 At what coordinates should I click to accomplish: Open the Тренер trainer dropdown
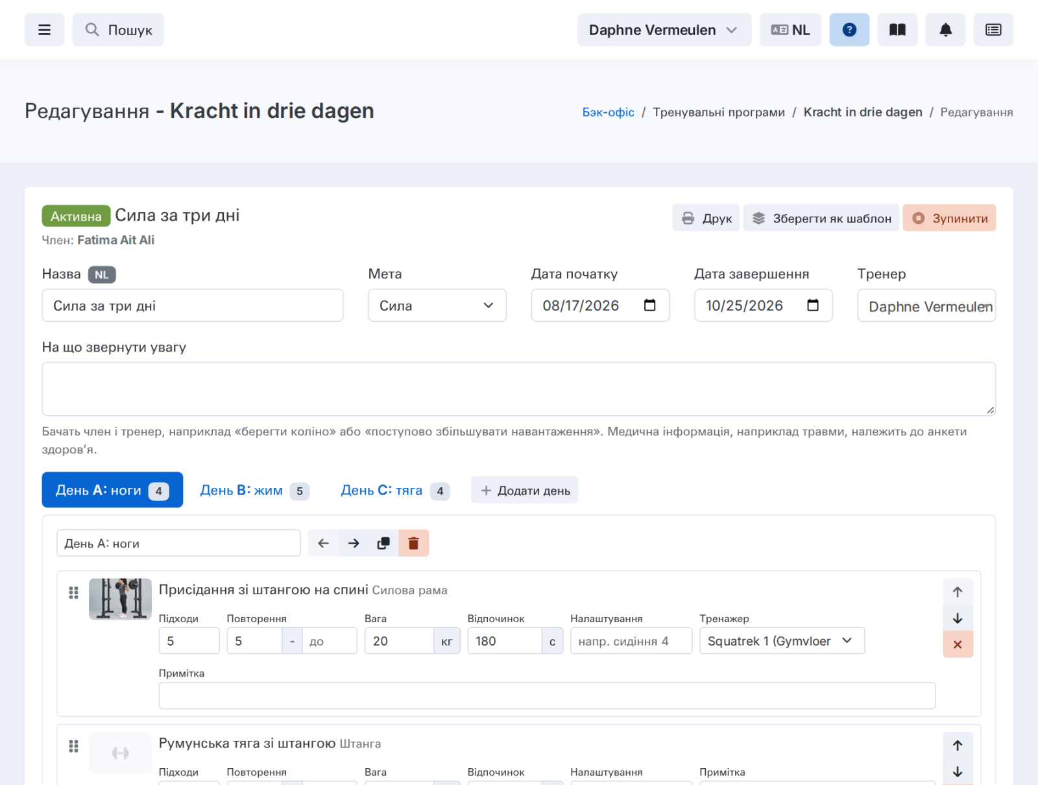coord(926,306)
